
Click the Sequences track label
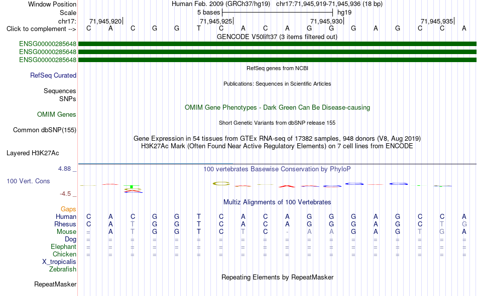[60, 91]
